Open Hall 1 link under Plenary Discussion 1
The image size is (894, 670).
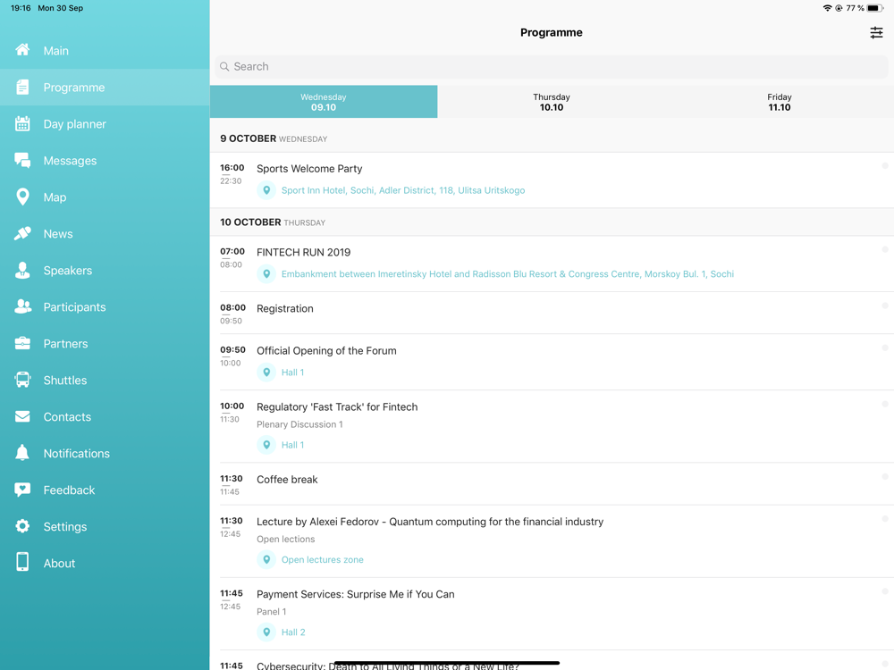(292, 445)
